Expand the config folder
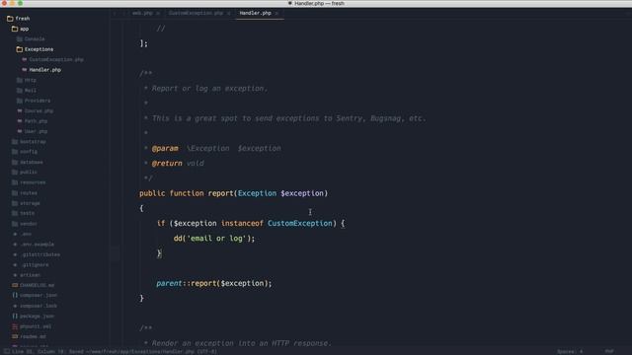 point(25,152)
